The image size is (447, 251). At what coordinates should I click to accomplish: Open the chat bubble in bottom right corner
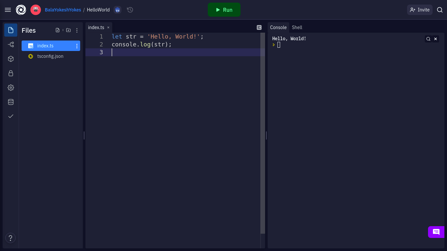coord(436,232)
